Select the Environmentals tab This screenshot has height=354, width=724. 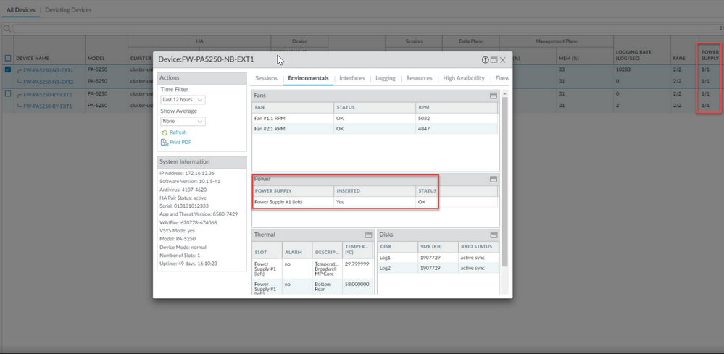309,78
